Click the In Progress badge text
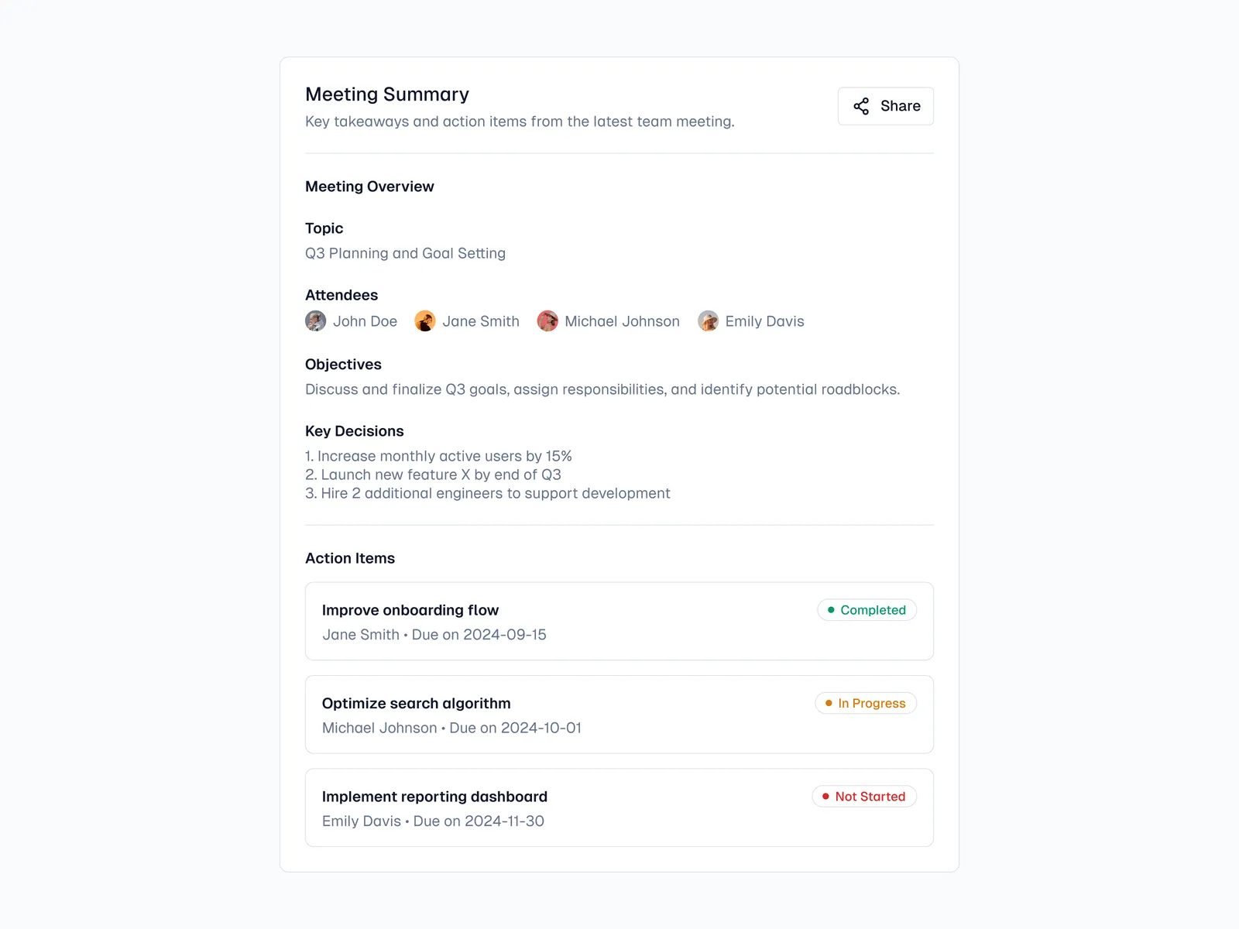Image resolution: width=1239 pixels, height=929 pixels. point(872,703)
